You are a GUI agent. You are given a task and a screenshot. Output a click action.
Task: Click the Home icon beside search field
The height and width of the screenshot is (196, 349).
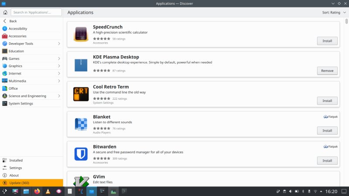5,12
